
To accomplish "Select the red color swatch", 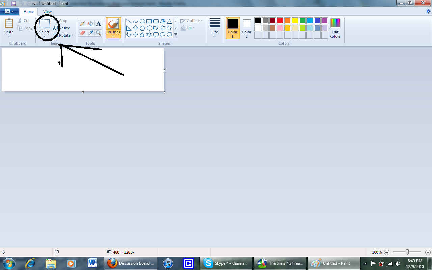I will click(280, 20).
